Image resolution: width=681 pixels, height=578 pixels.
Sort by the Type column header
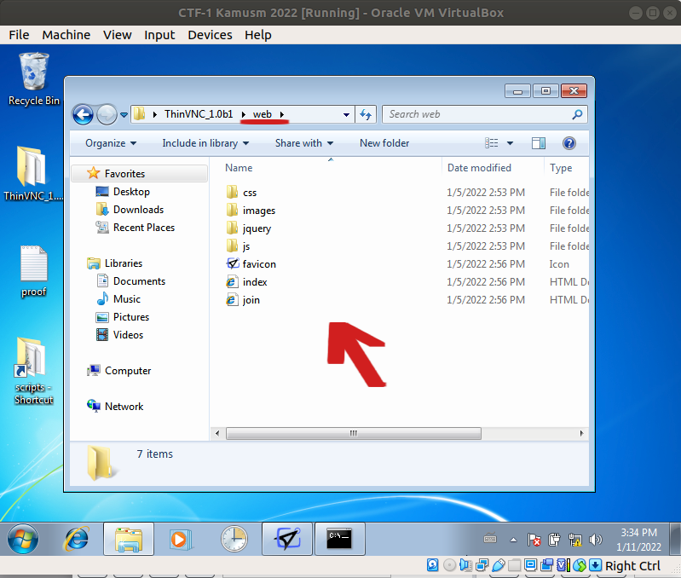[x=561, y=168]
